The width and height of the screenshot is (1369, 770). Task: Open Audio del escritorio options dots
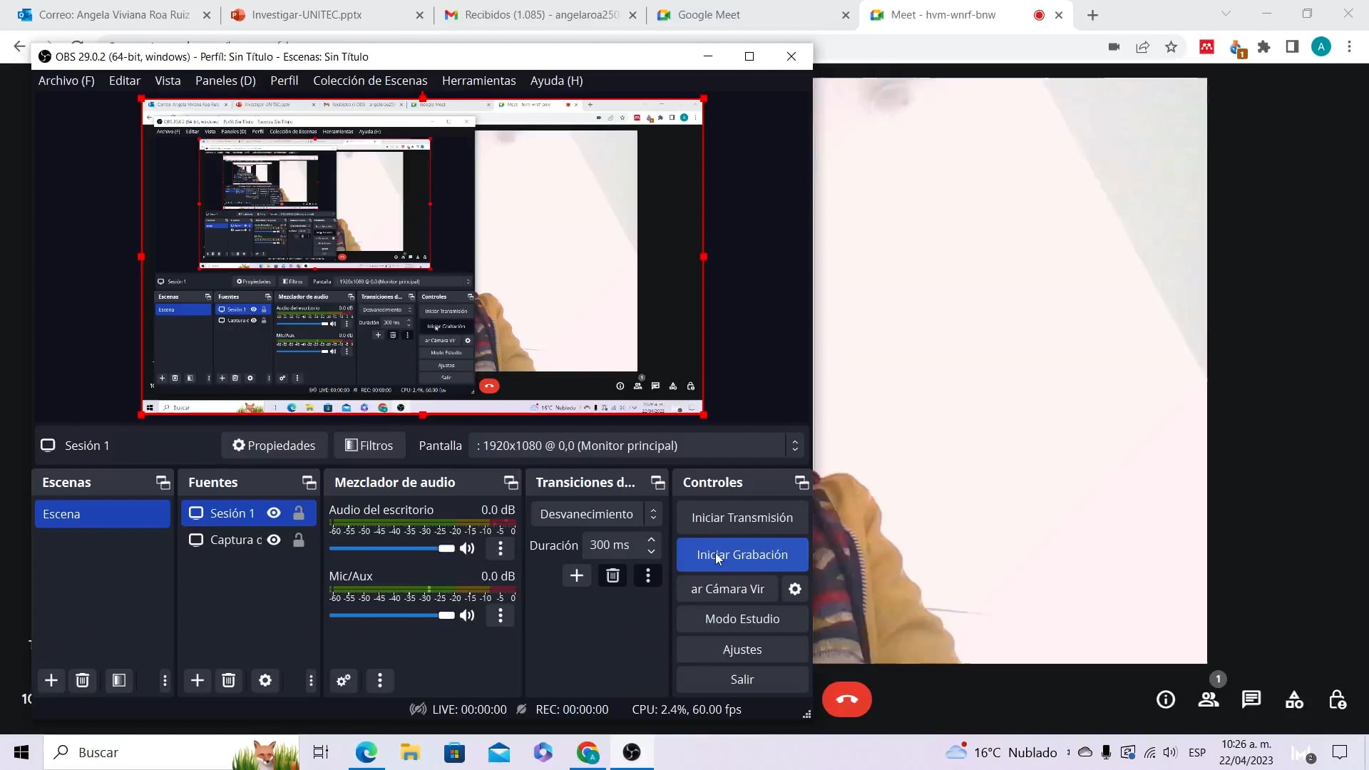click(501, 548)
